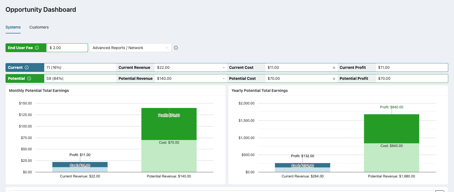Screen dimensions: 454x192
Task: Open the Customers tab
Action: click(39, 27)
